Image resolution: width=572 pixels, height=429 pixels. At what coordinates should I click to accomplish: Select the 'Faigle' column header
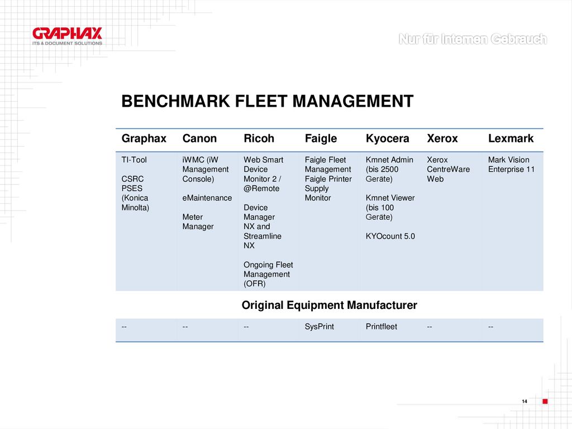tap(321, 139)
